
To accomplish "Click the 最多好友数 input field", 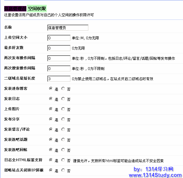I will 59,48.
